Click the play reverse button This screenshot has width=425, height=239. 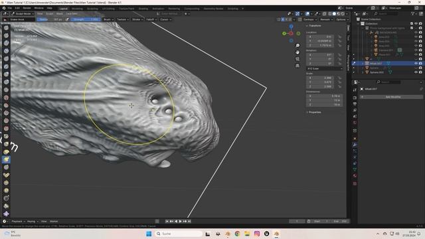[176, 221]
